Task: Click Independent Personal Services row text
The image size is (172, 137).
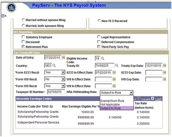Action: (39, 122)
